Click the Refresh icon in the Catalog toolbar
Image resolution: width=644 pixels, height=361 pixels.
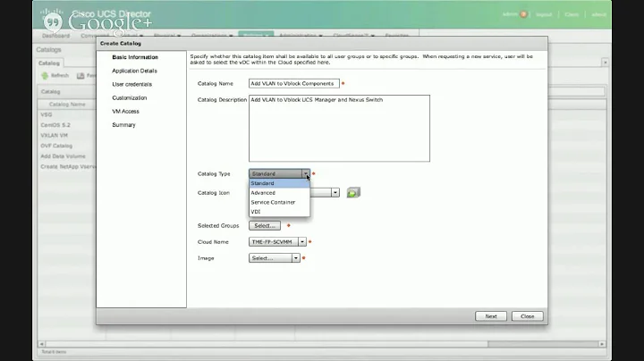[45, 75]
